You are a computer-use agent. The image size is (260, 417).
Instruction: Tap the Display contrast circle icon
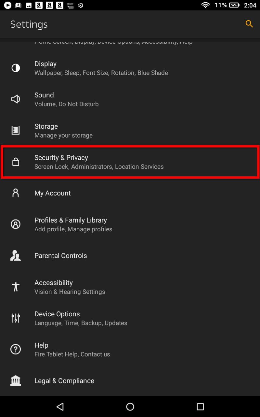pos(16,68)
